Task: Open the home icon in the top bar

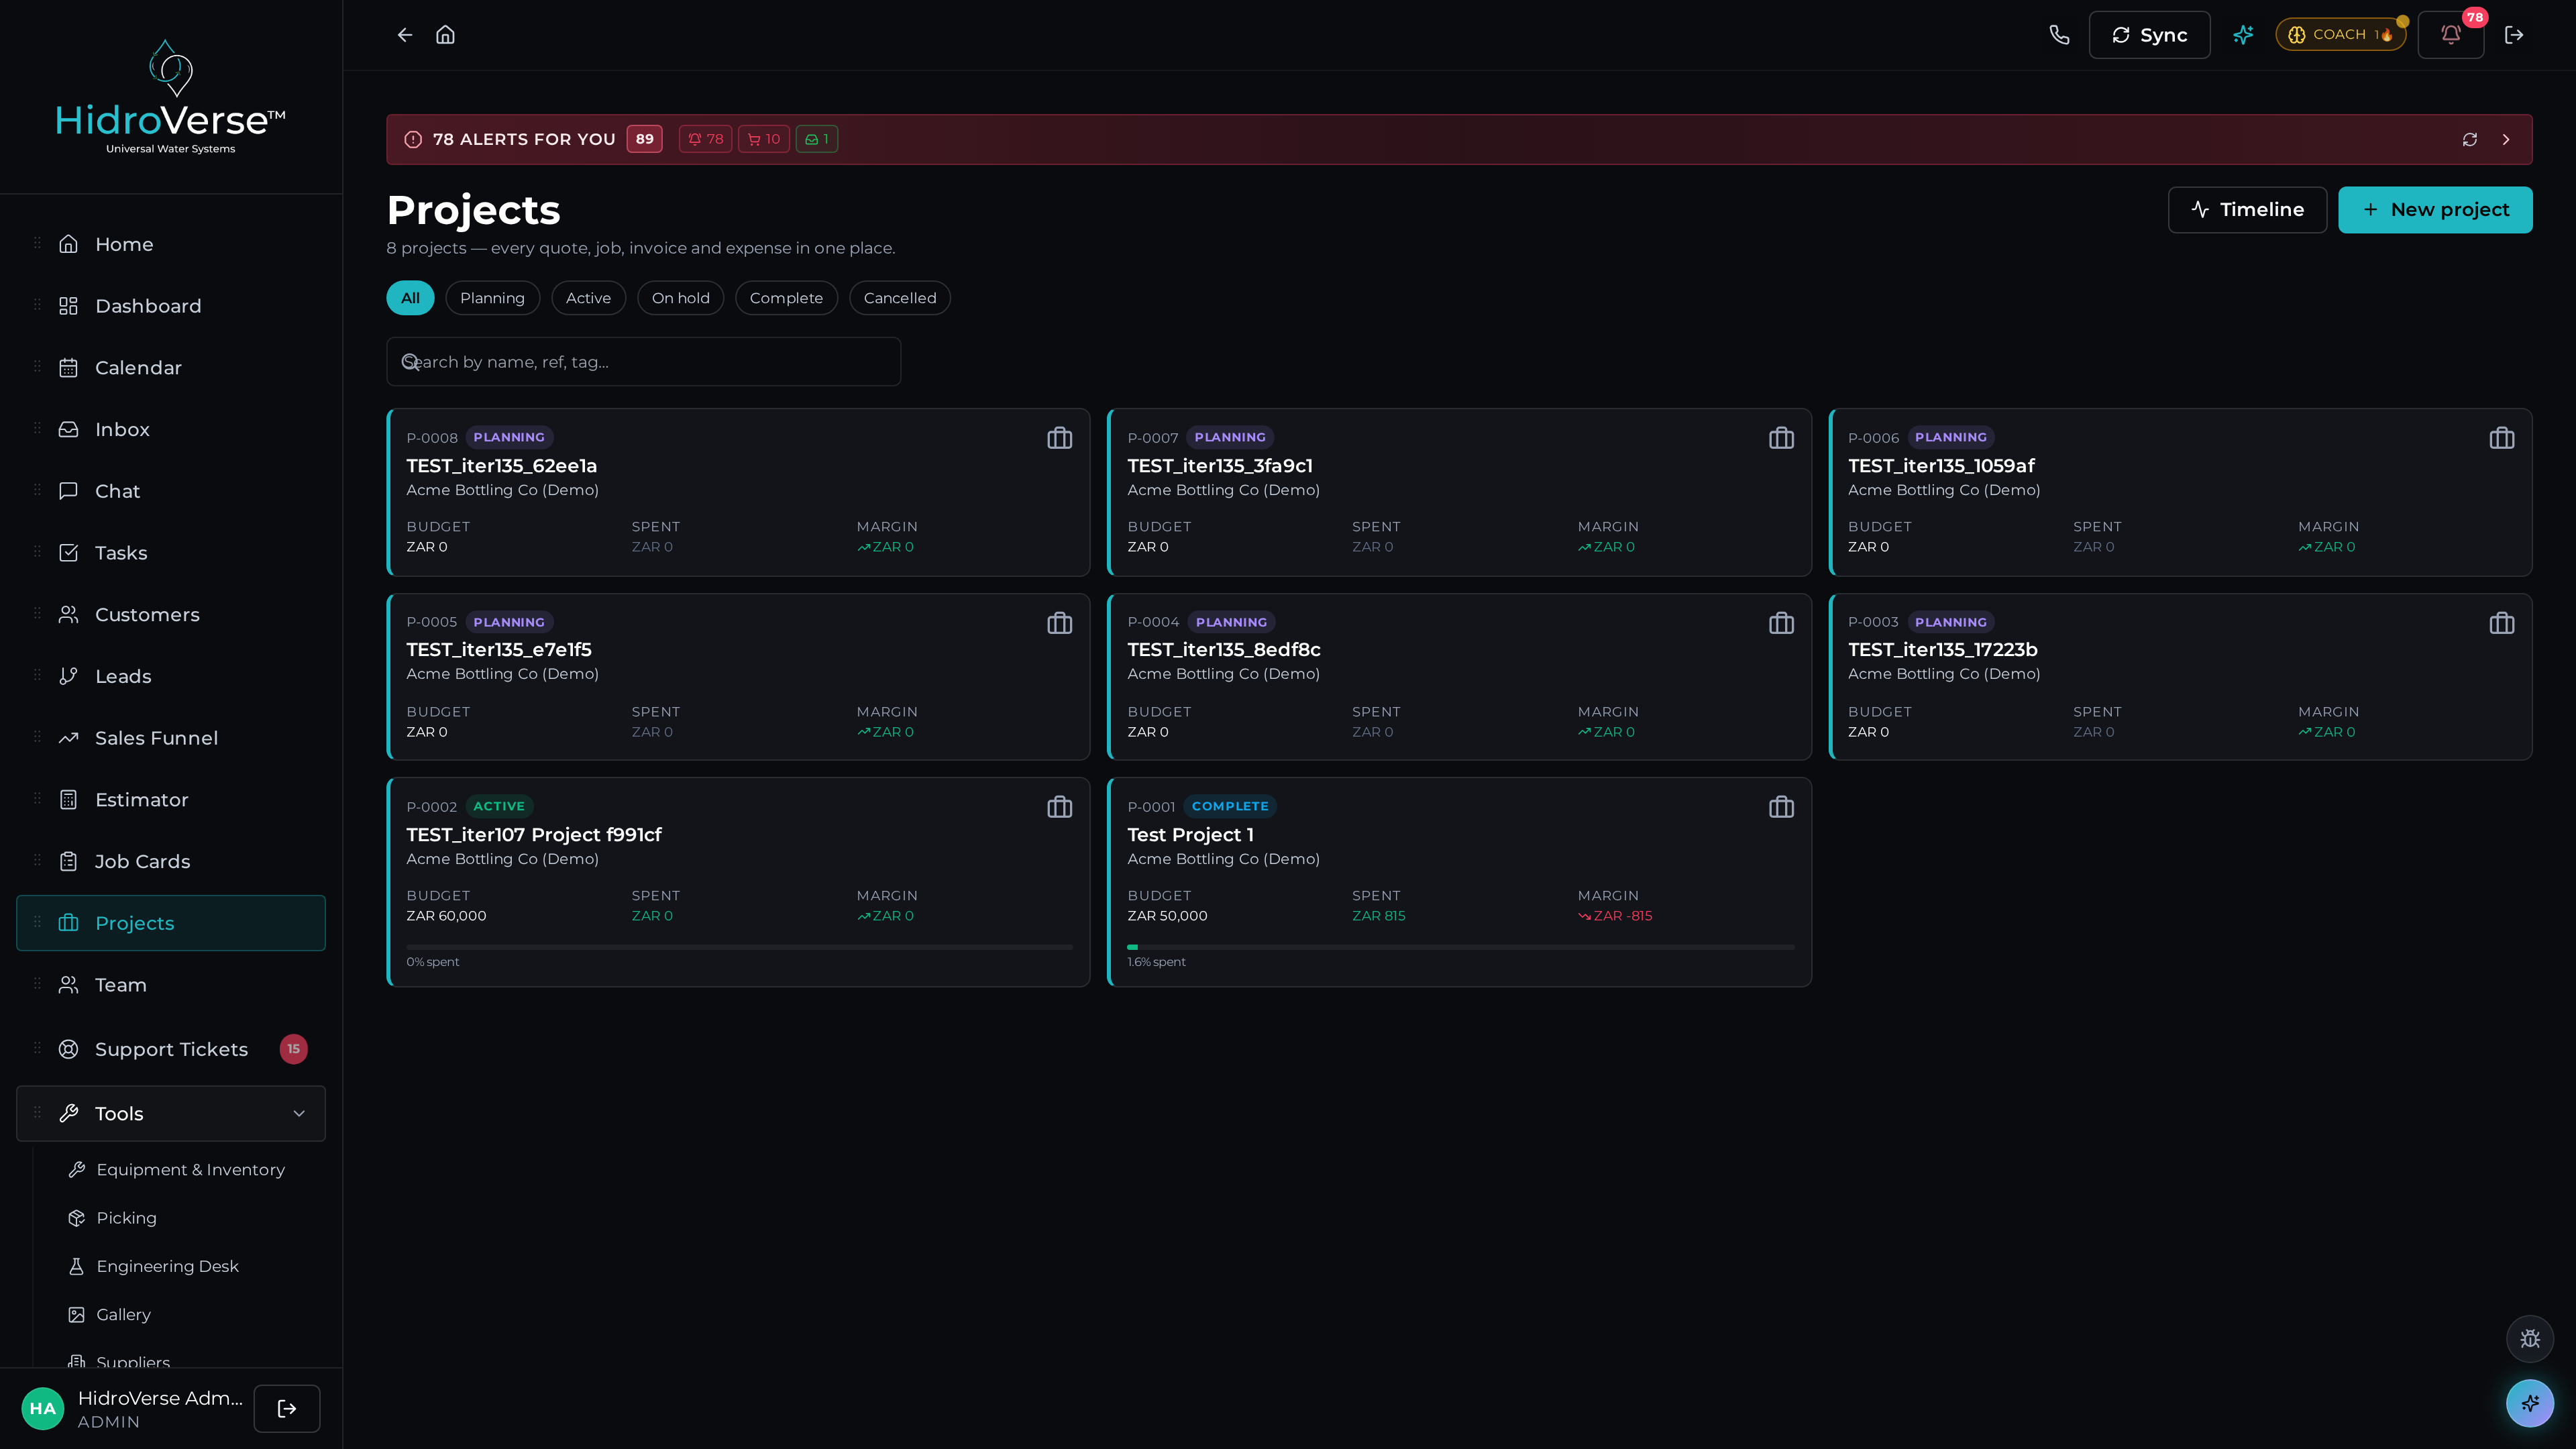Action: click(446, 35)
